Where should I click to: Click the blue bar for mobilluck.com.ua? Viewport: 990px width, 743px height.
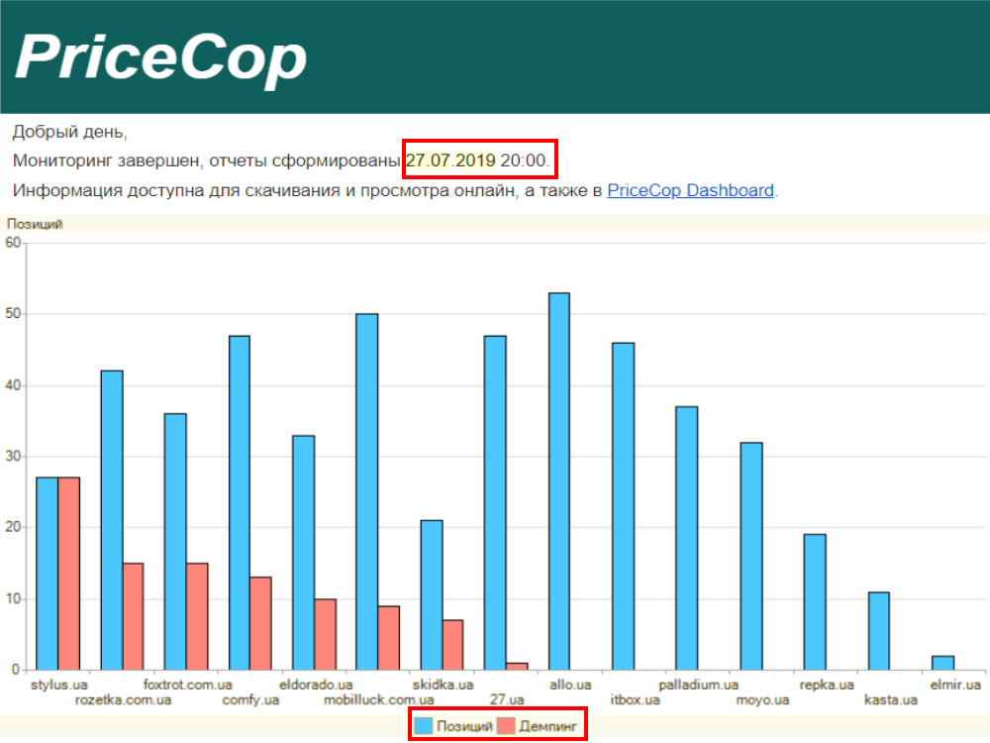[366, 491]
